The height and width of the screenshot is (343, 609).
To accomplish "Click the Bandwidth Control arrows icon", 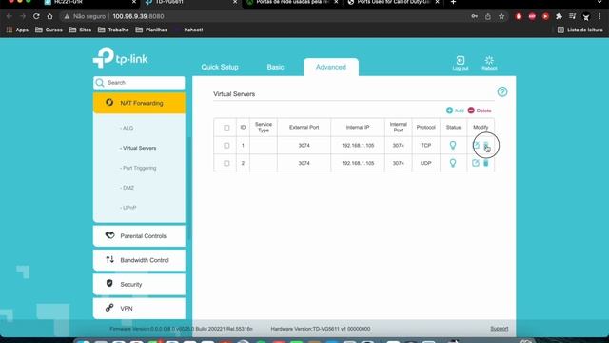I will pos(110,259).
